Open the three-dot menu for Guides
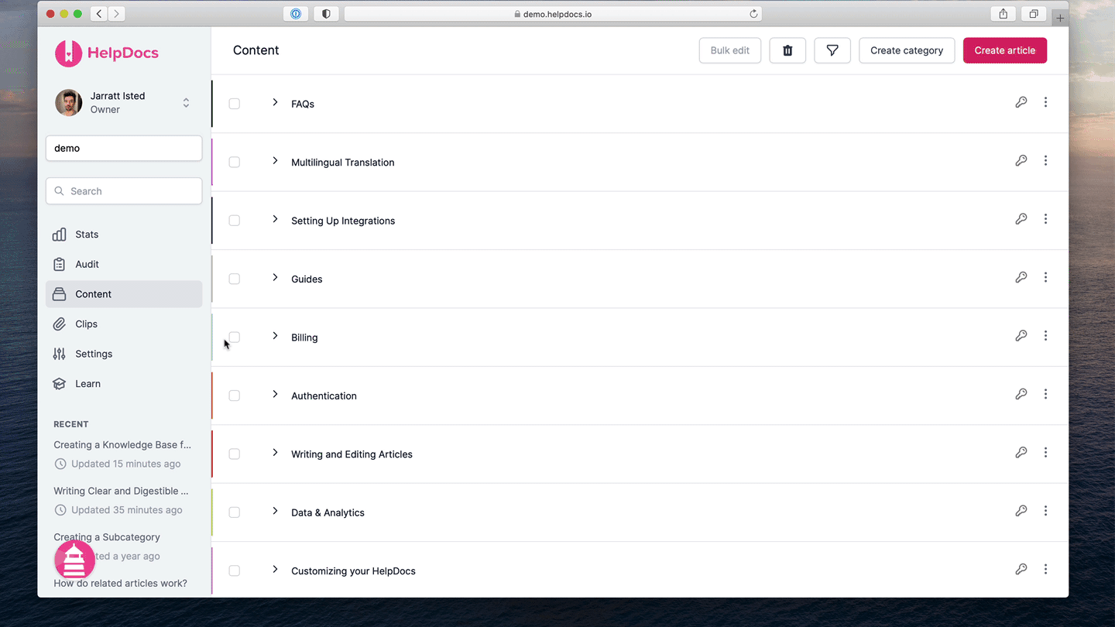 1045,277
